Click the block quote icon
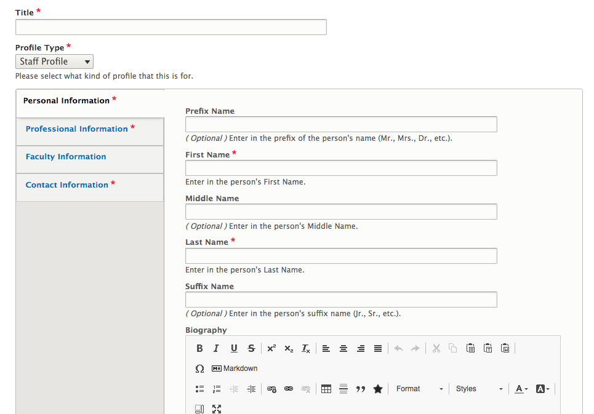Viewport: 594px width, 414px height. tap(361, 389)
